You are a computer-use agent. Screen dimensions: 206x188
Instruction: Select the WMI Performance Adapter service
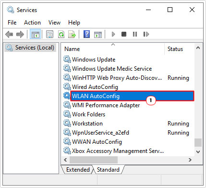pyautogui.click(x=106, y=105)
